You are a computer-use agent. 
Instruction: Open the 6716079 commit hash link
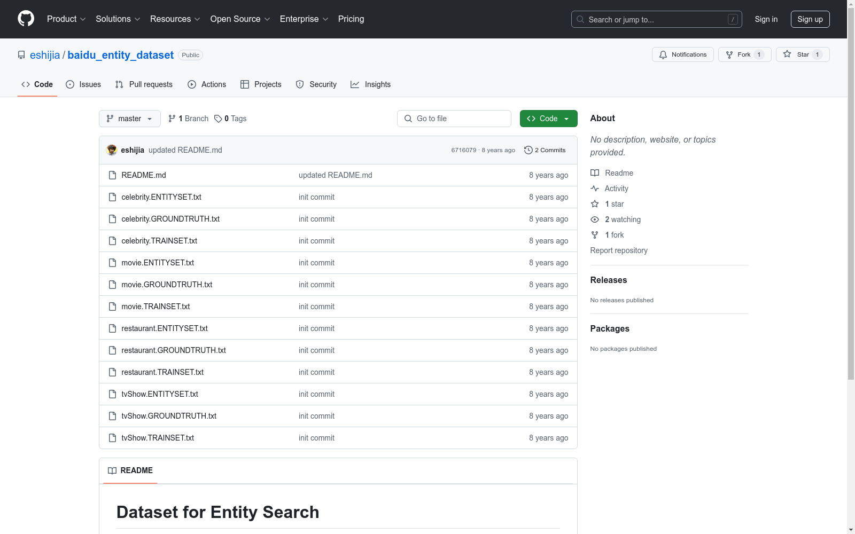(x=464, y=150)
